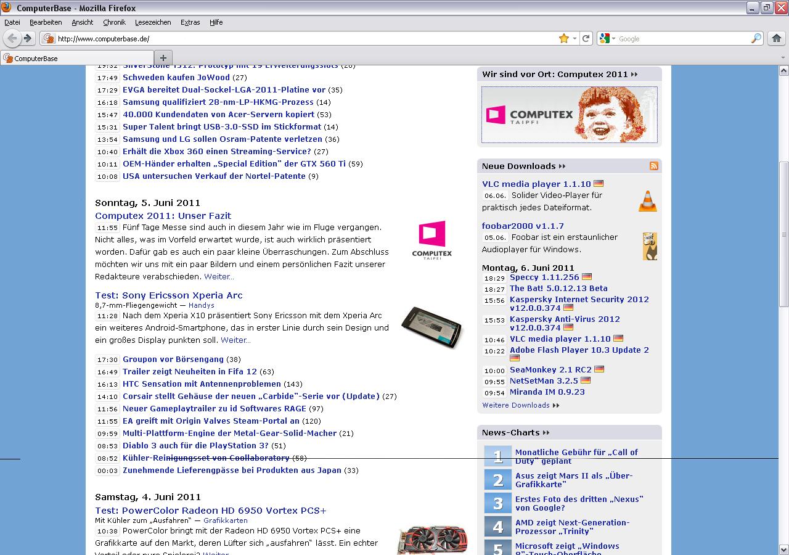
Task: Open the Chronik menu
Action: (x=114, y=22)
